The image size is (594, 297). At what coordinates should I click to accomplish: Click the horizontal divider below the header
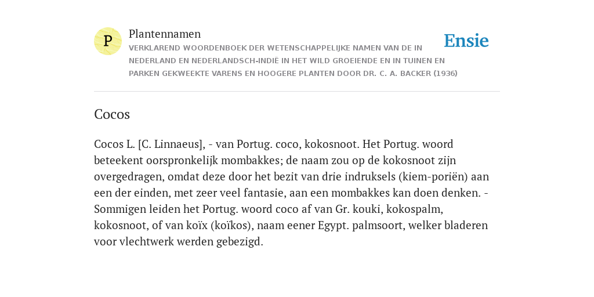coord(297,91)
